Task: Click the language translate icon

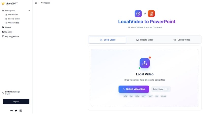Action: coord(3,93)
